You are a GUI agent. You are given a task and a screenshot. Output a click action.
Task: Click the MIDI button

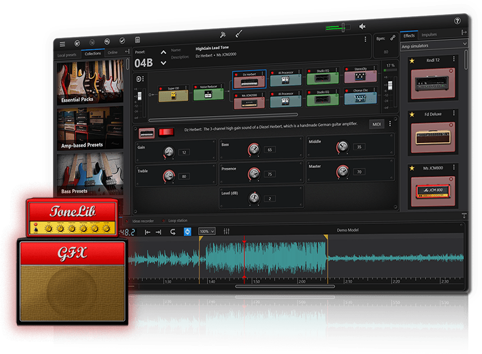click(x=376, y=124)
